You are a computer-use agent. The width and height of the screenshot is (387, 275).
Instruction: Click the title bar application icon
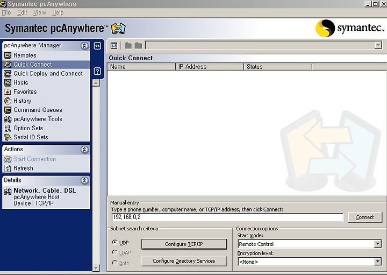(x=3, y=4)
